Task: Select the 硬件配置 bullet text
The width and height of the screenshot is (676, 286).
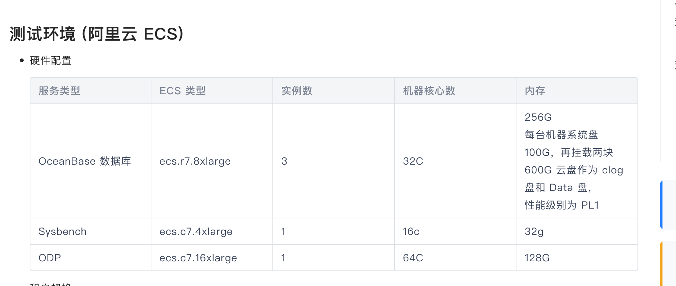Action: [x=51, y=61]
